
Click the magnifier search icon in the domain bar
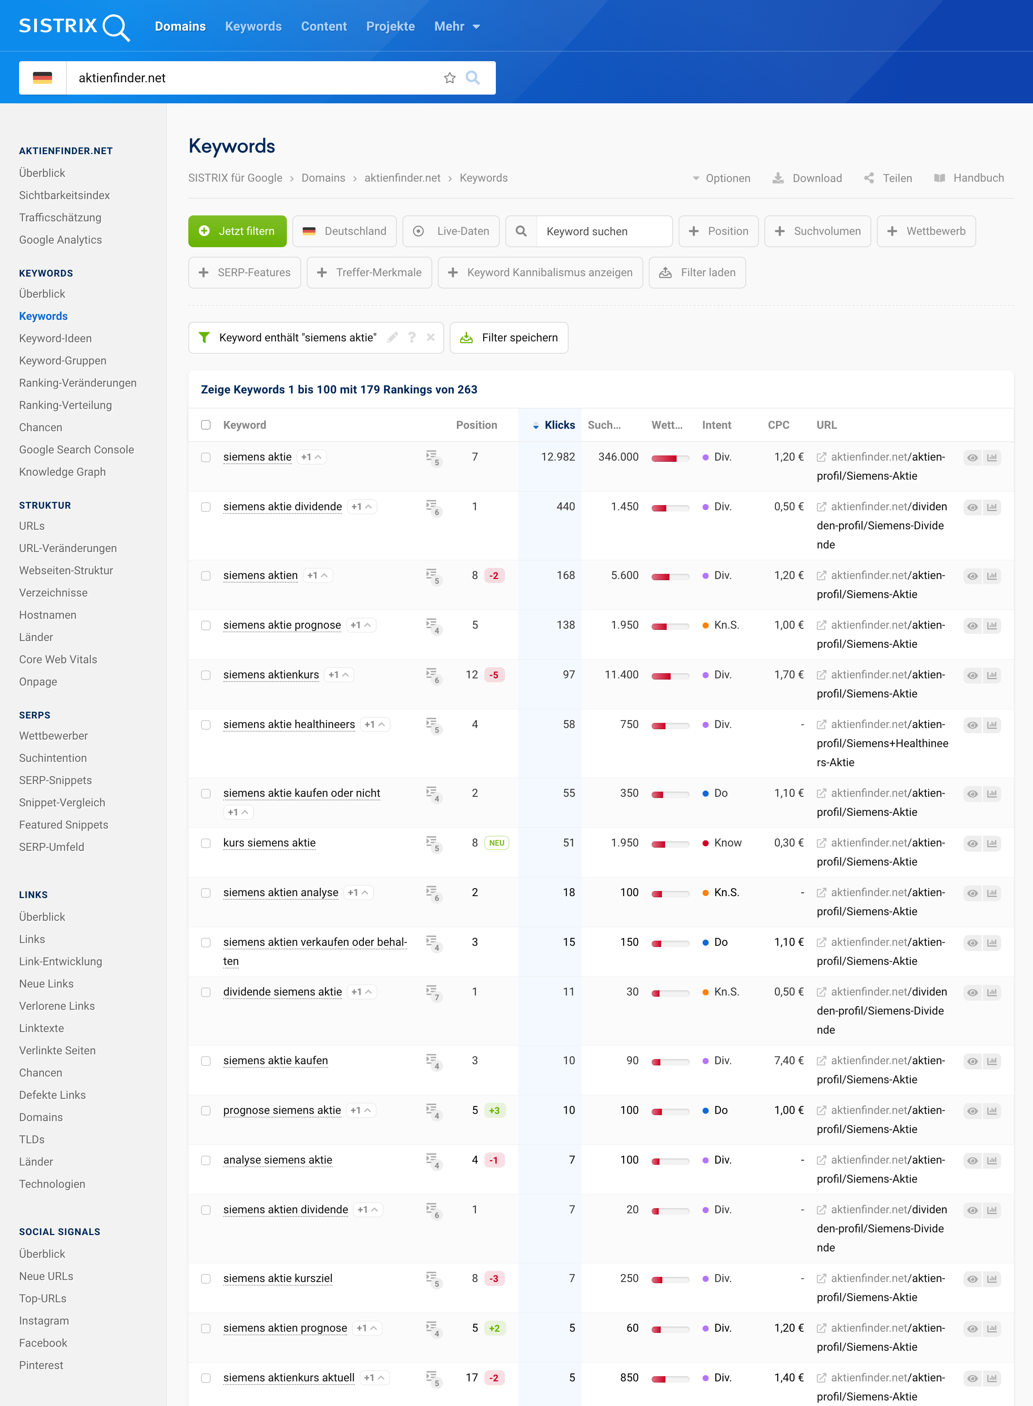[x=473, y=77]
